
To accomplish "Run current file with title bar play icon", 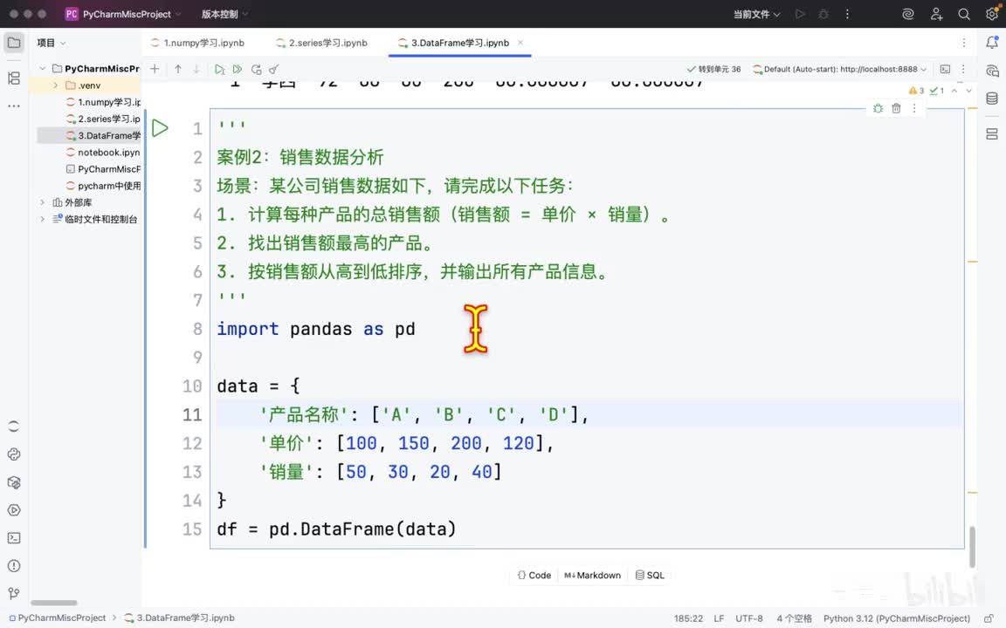I will point(800,14).
